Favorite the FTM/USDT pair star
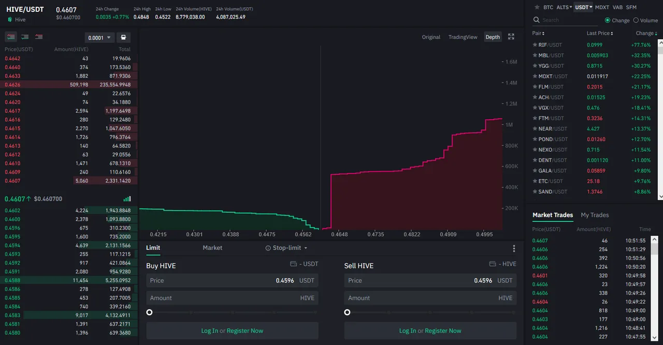Viewport: 663px width, 345px height. pos(535,118)
